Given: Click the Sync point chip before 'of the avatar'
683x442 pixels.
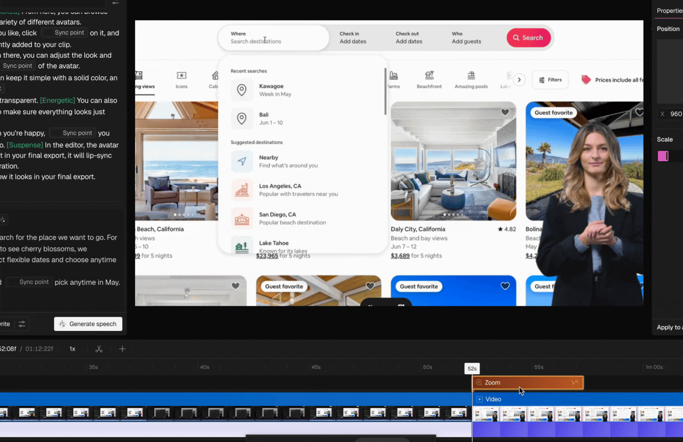Looking at the screenshot, I should tap(18, 66).
